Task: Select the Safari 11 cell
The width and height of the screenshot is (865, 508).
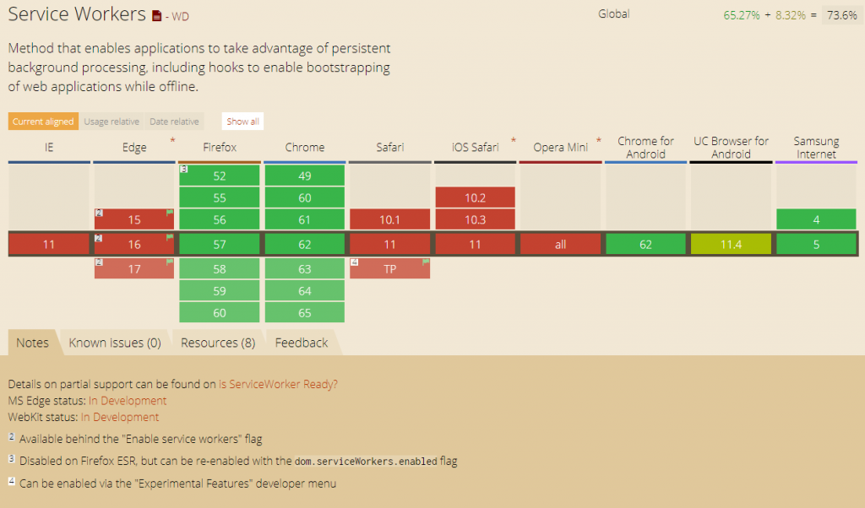Action: point(390,244)
